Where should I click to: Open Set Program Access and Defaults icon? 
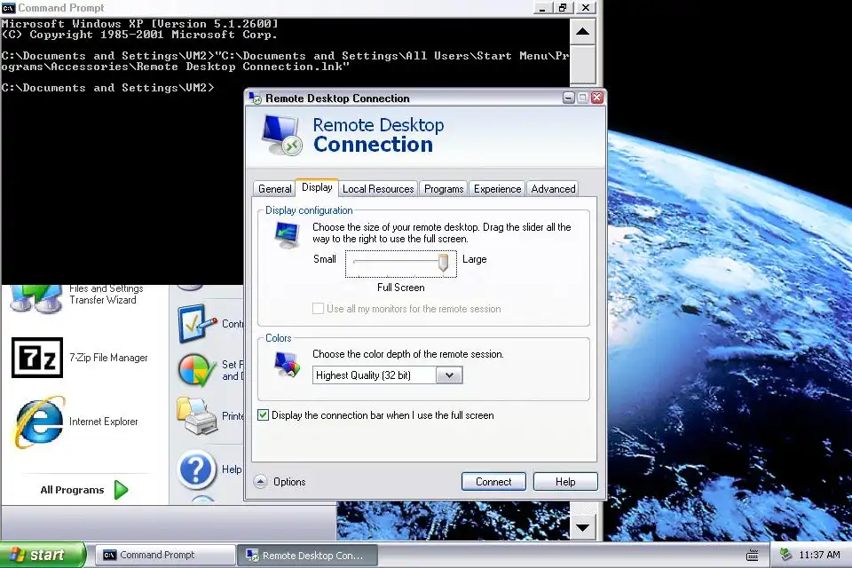coord(197,371)
